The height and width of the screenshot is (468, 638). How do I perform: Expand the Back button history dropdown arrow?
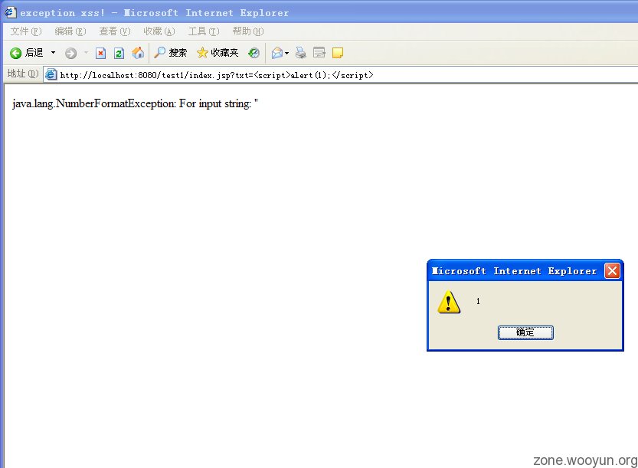53,53
